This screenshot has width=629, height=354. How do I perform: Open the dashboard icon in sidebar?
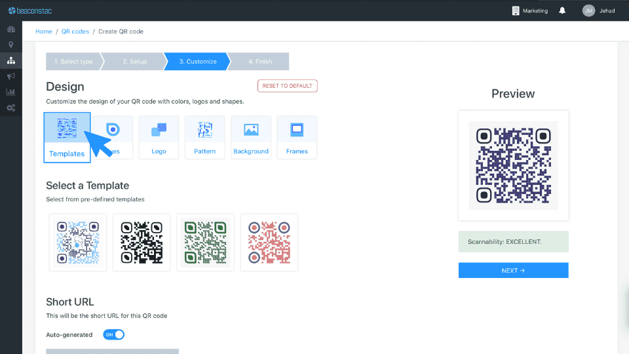tap(11, 29)
